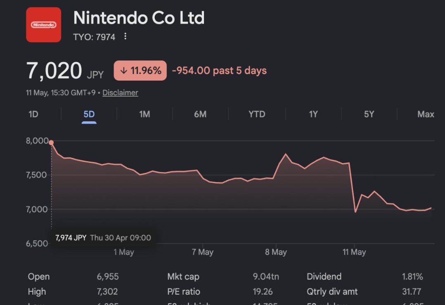
Task: Show the 6M price history
Action: click(x=200, y=114)
